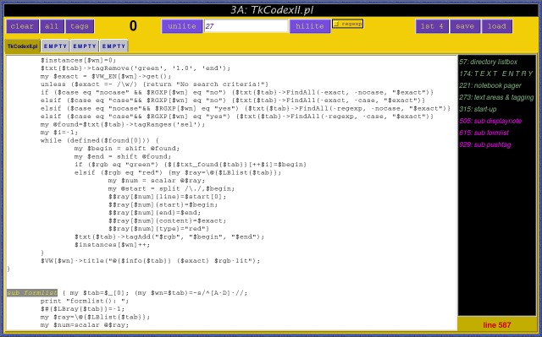Click the lst 4 button
542x337 pixels.
(x=432, y=26)
